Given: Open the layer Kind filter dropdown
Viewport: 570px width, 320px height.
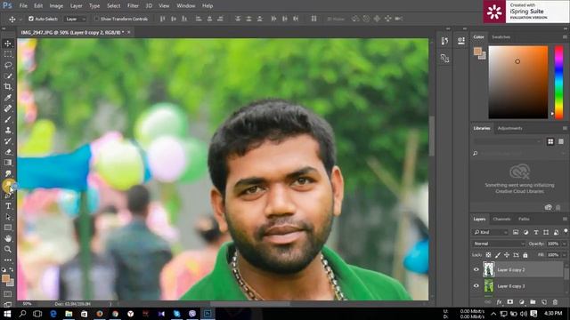Looking at the screenshot, I should (x=491, y=232).
